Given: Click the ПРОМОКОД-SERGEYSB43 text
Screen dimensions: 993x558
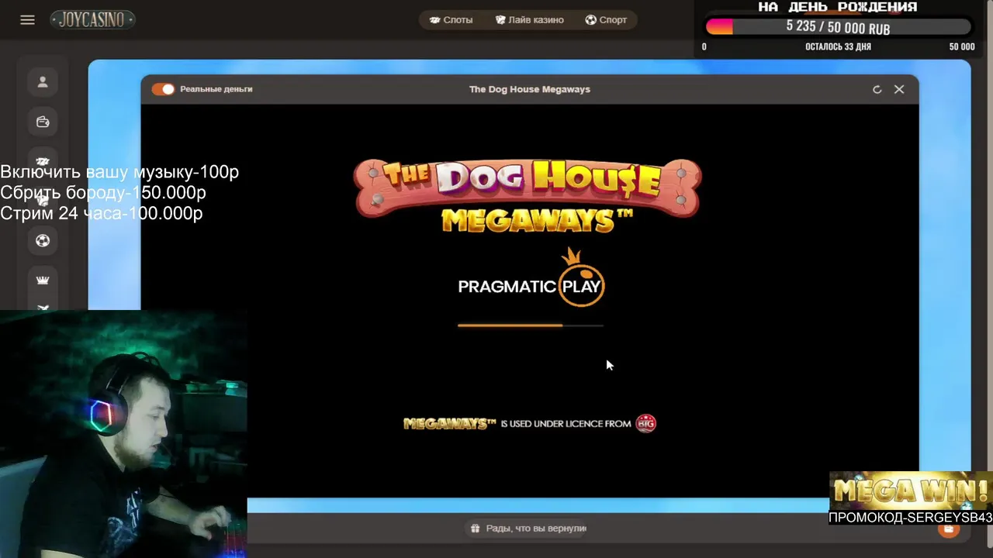Looking at the screenshot, I should (910, 517).
